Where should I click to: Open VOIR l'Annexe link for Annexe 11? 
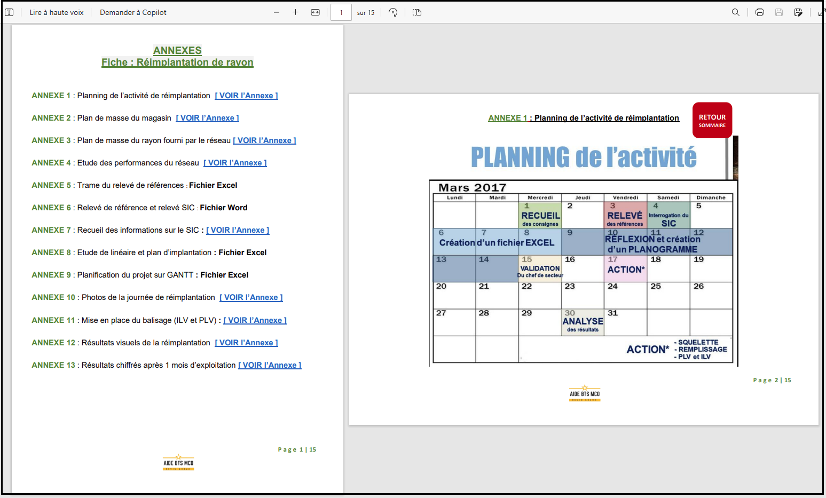[x=255, y=320]
